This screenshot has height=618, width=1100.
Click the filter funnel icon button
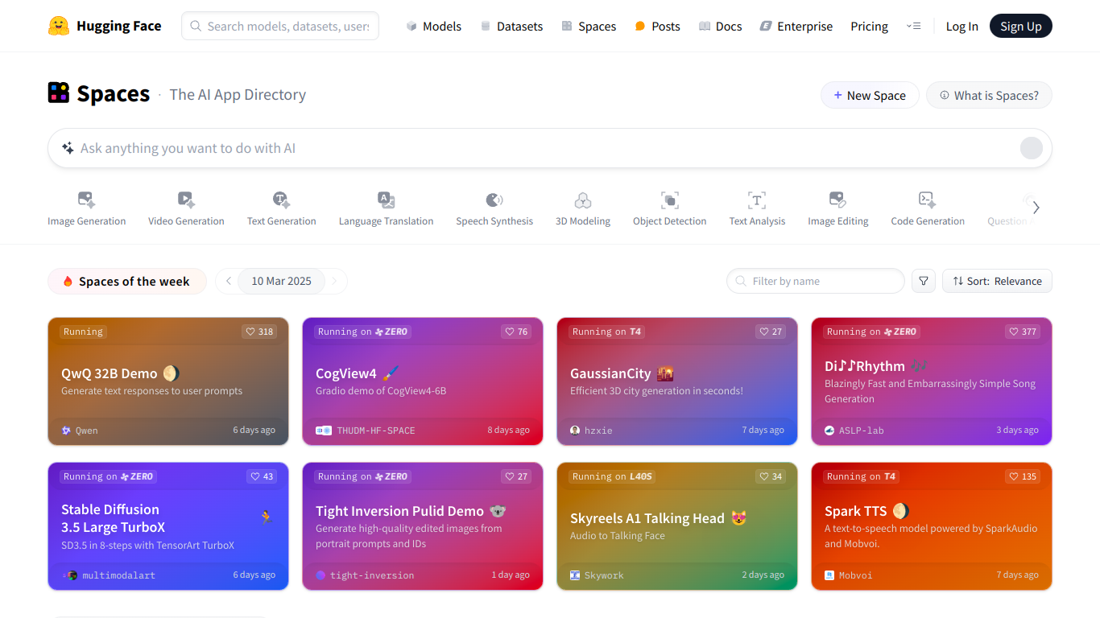(x=924, y=281)
